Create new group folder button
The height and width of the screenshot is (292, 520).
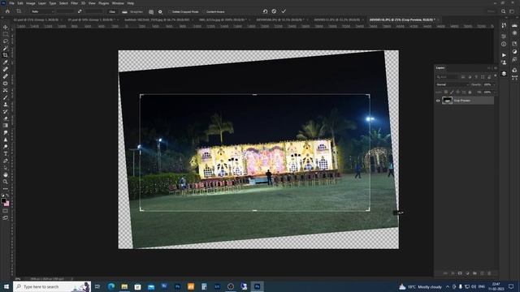point(474,273)
